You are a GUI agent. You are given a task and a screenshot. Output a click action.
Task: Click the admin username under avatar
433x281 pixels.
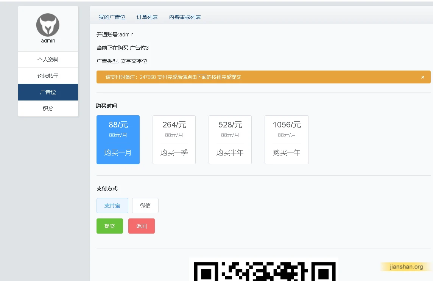coord(48,41)
